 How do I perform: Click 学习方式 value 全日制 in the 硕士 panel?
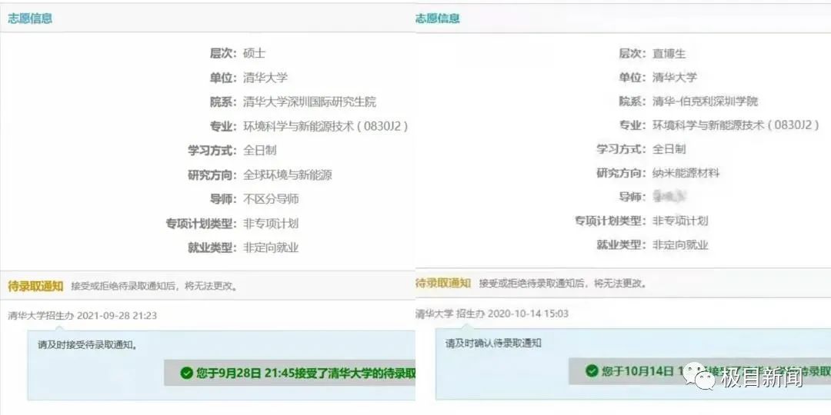click(260, 151)
